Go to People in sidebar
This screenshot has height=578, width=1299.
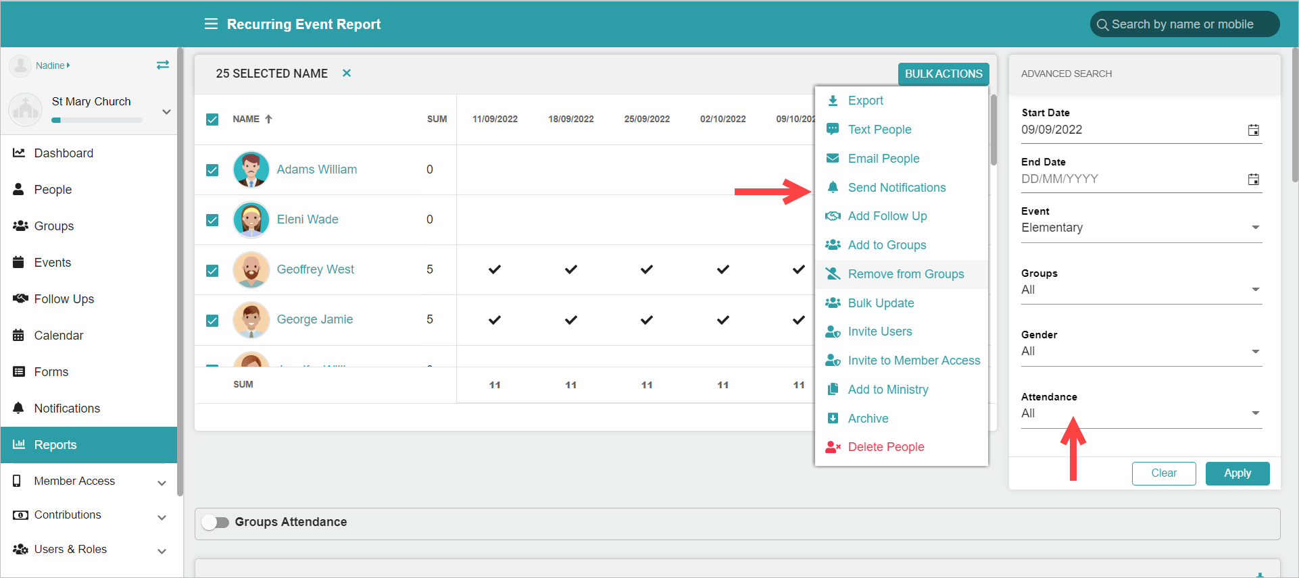(x=89, y=190)
